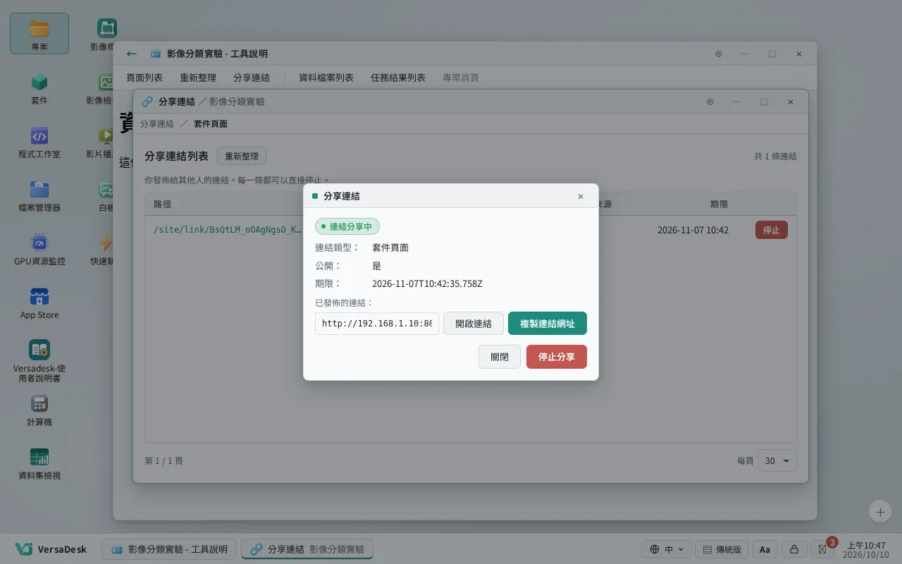This screenshot has height=564, width=902.
Task: Click 重新整理 in the tool window menu
Action: (198, 78)
